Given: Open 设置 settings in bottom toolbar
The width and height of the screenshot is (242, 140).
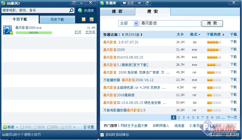Looking at the screenshot, I should (x=89, y=127).
